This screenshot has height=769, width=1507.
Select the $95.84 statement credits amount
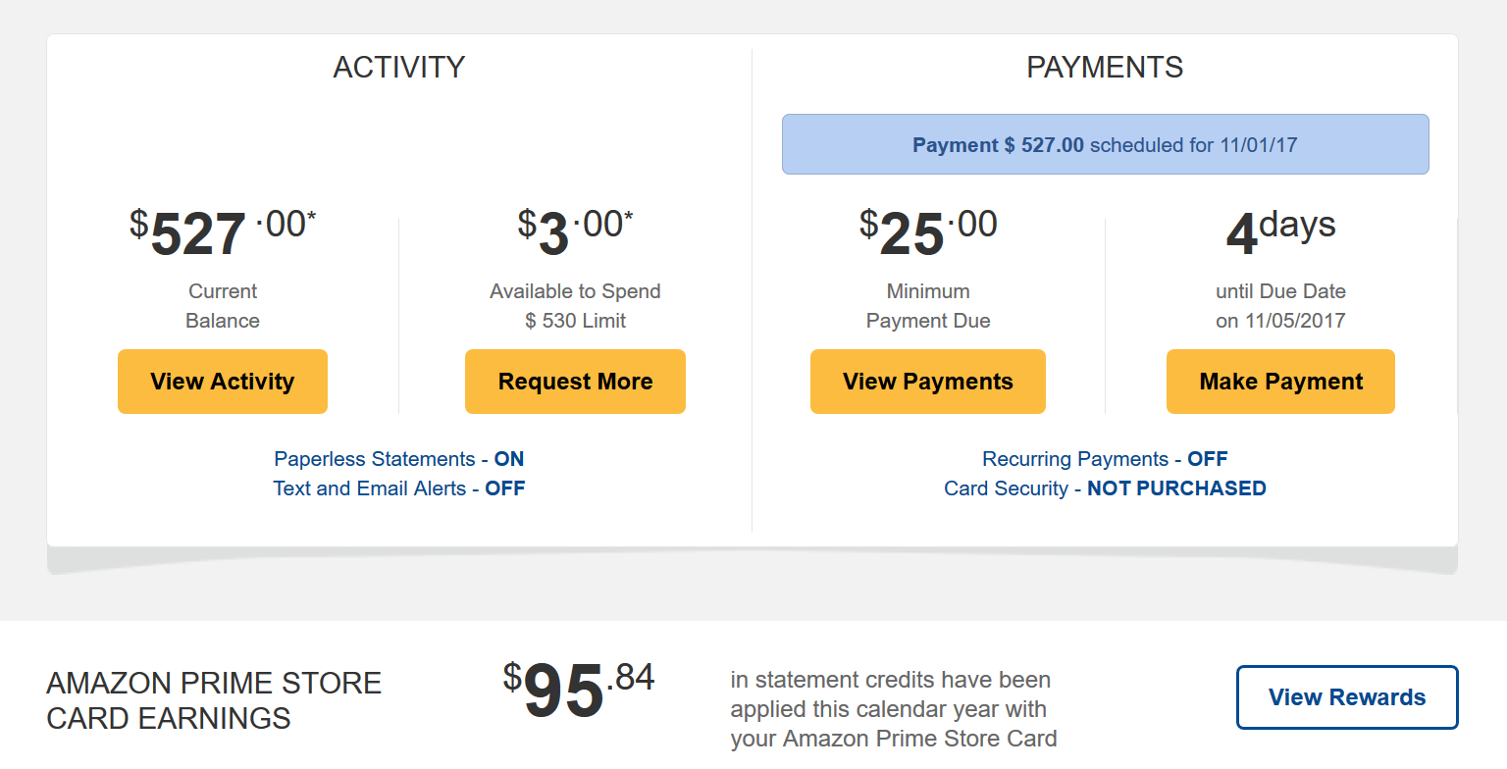coord(577,693)
